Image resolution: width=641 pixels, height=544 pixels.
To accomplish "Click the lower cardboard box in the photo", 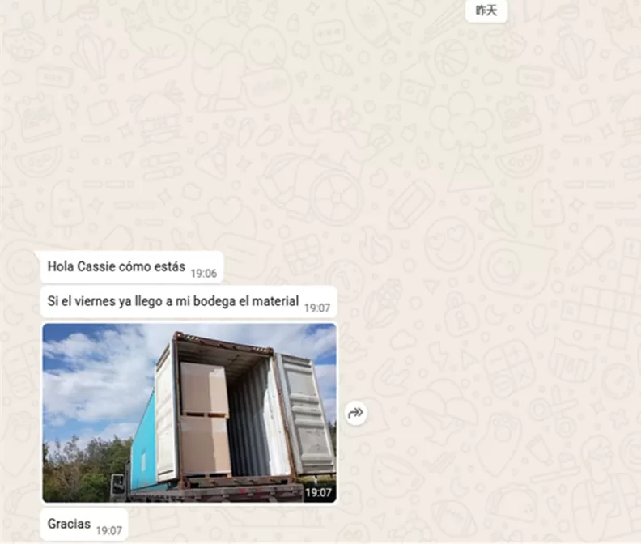I will click(204, 444).
